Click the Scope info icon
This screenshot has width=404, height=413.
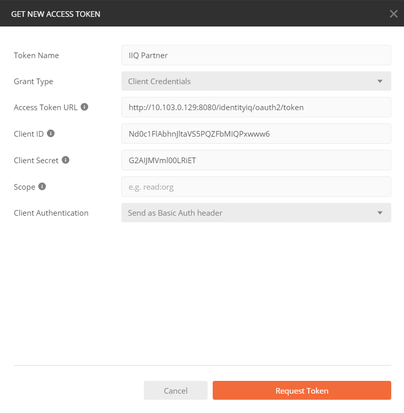[42, 187]
